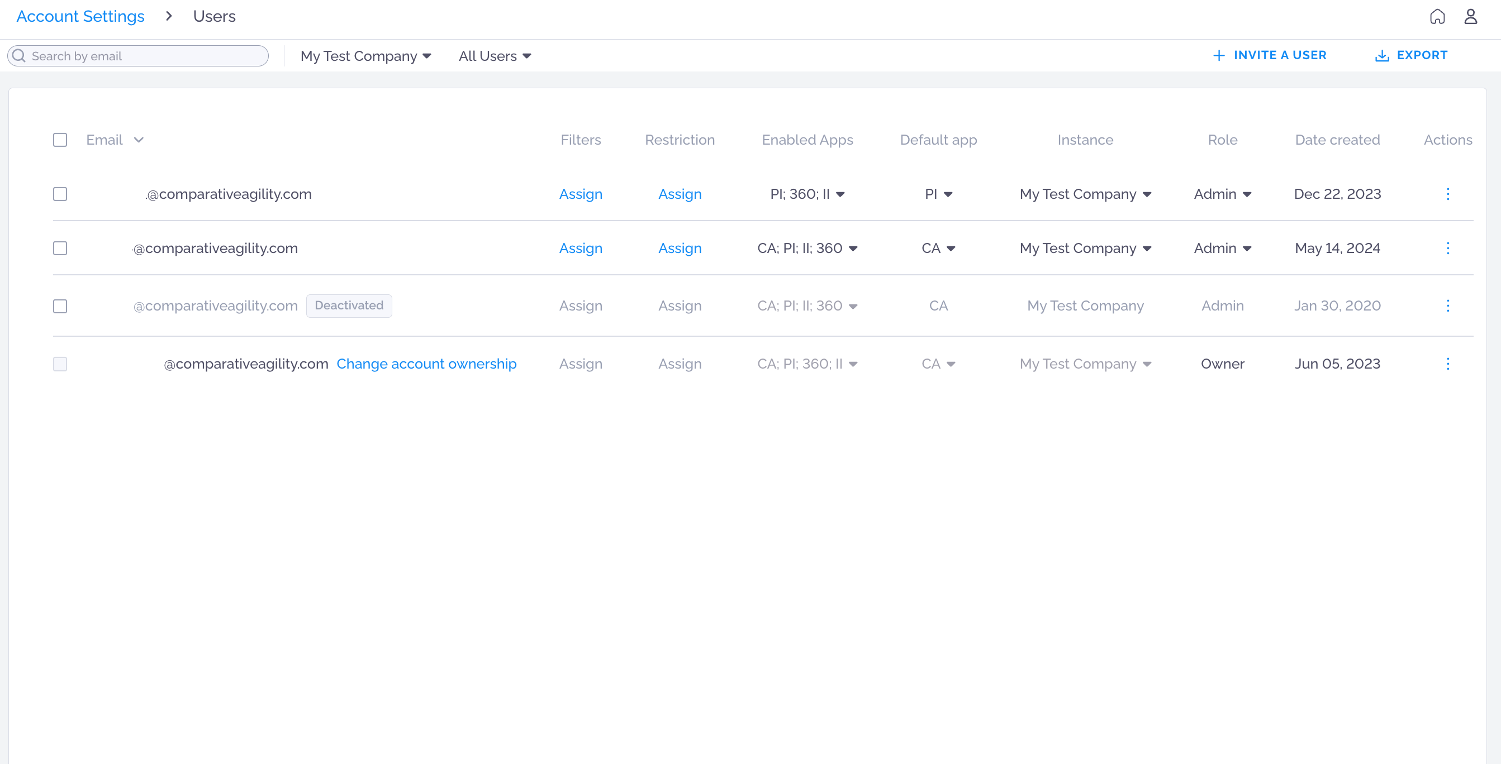Click the Export download icon
Viewport: 1501px width, 764px height.
tap(1381, 55)
